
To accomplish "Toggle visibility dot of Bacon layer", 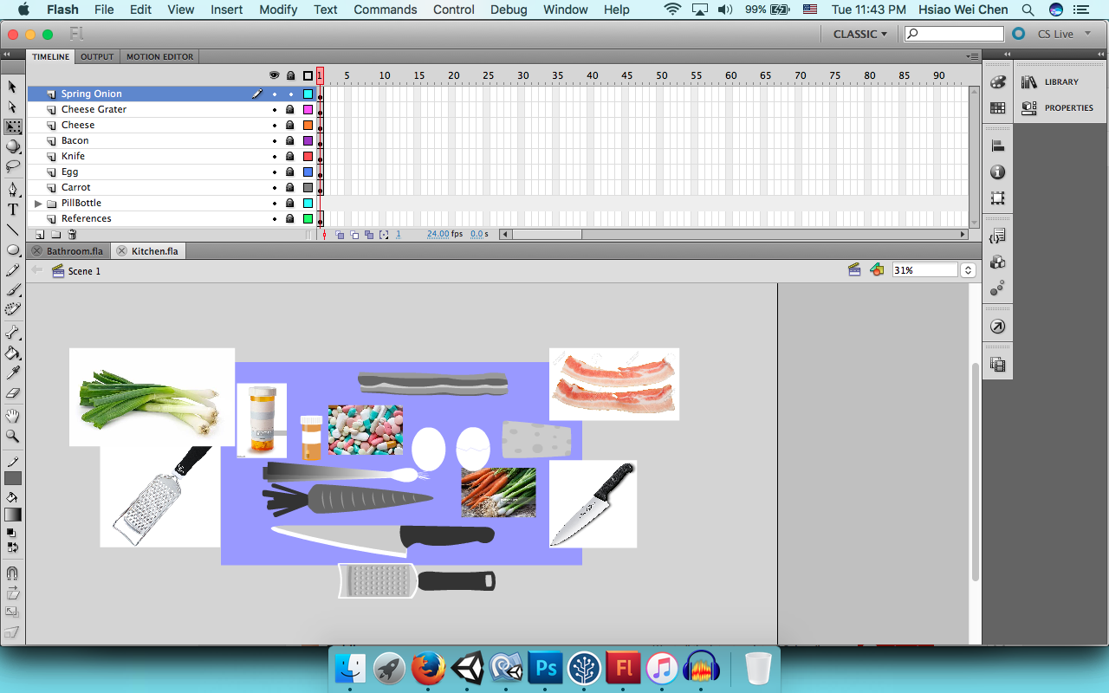I will tap(275, 141).
